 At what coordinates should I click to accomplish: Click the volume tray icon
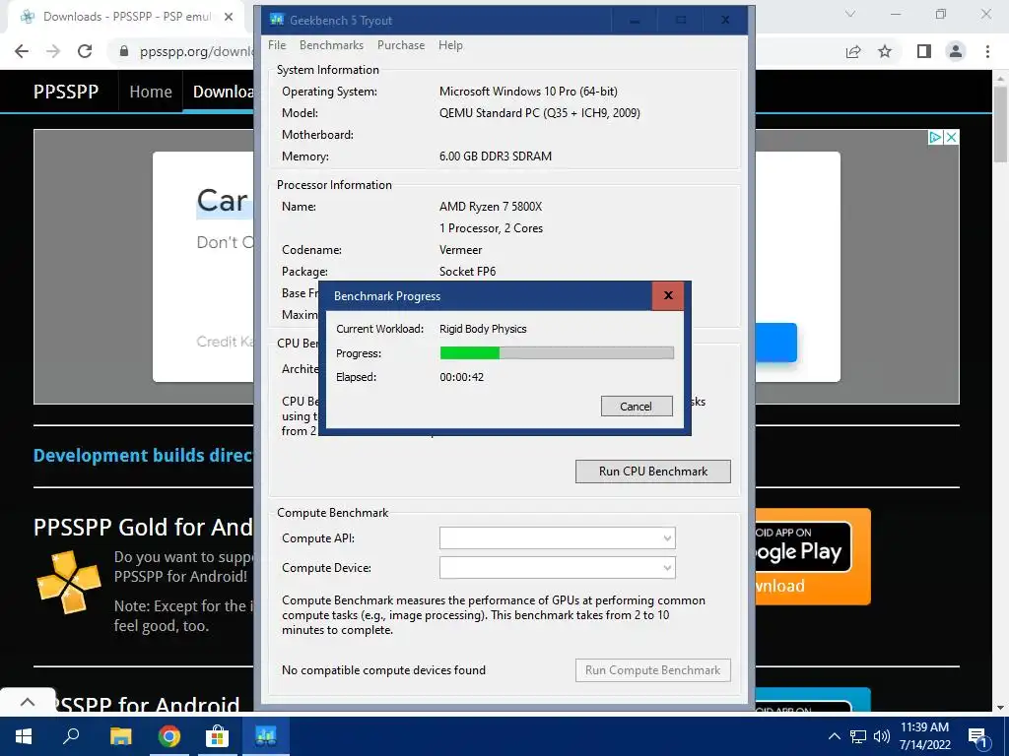pyautogui.click(x=882, y=736)
